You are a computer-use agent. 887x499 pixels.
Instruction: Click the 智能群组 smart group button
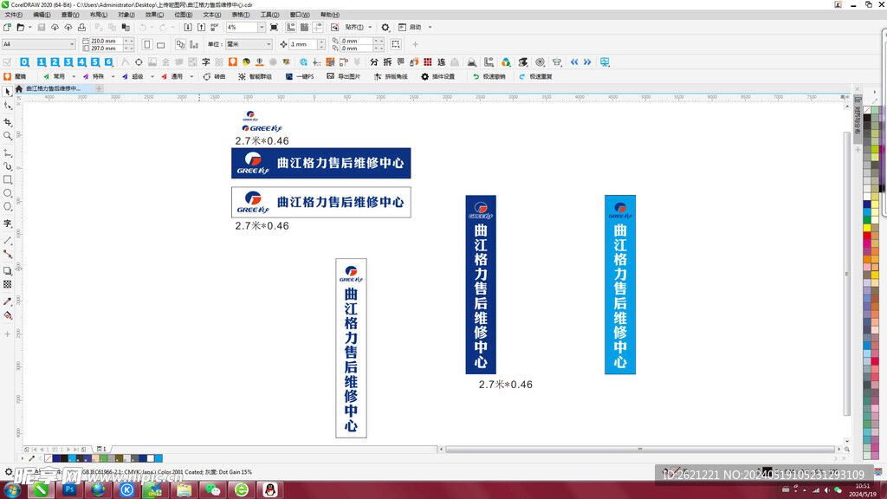click(256, 76)
